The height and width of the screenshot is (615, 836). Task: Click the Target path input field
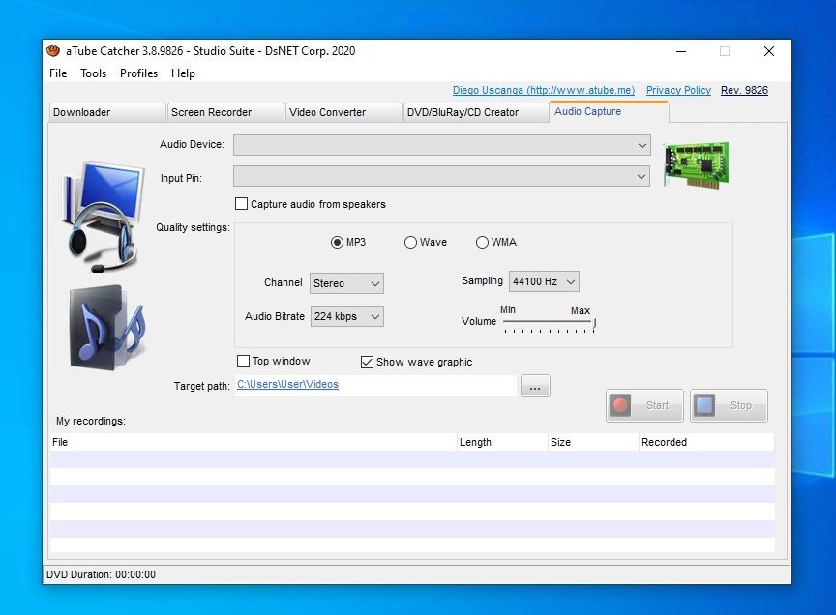(375, 386)
